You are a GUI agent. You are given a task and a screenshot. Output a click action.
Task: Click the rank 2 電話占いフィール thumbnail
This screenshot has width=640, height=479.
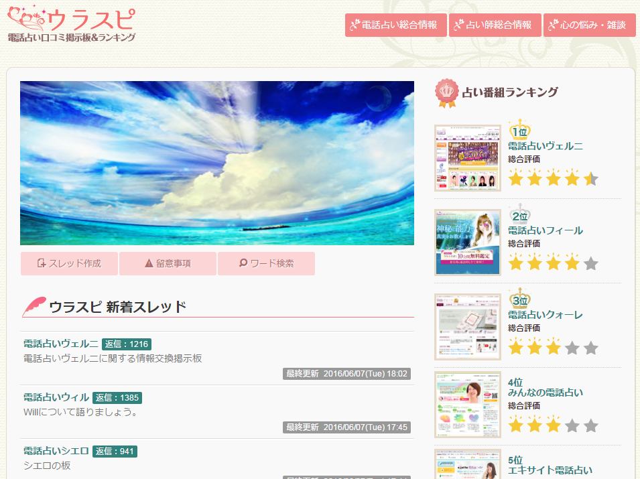pos(468,243)
